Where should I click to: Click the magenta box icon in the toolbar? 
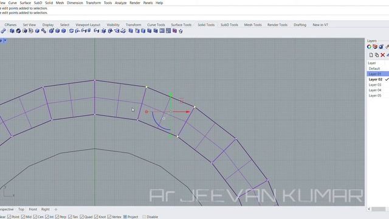174,31
